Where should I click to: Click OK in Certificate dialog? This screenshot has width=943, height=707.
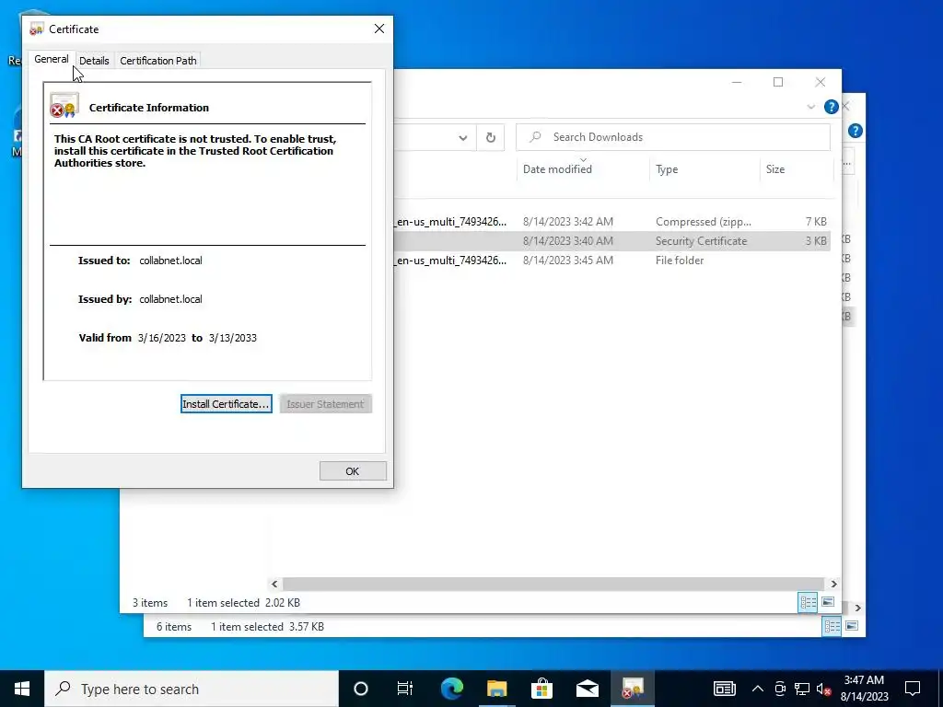pos(353,471)
